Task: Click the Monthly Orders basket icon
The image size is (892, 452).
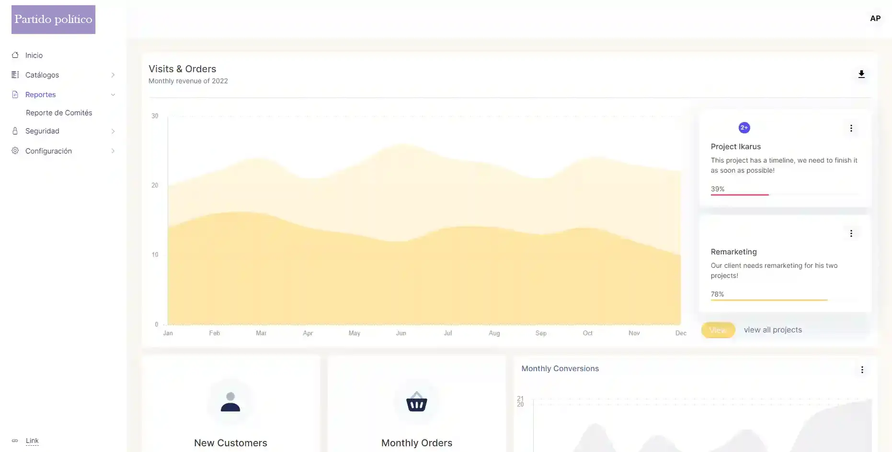Action: click(x=417, y=402)
